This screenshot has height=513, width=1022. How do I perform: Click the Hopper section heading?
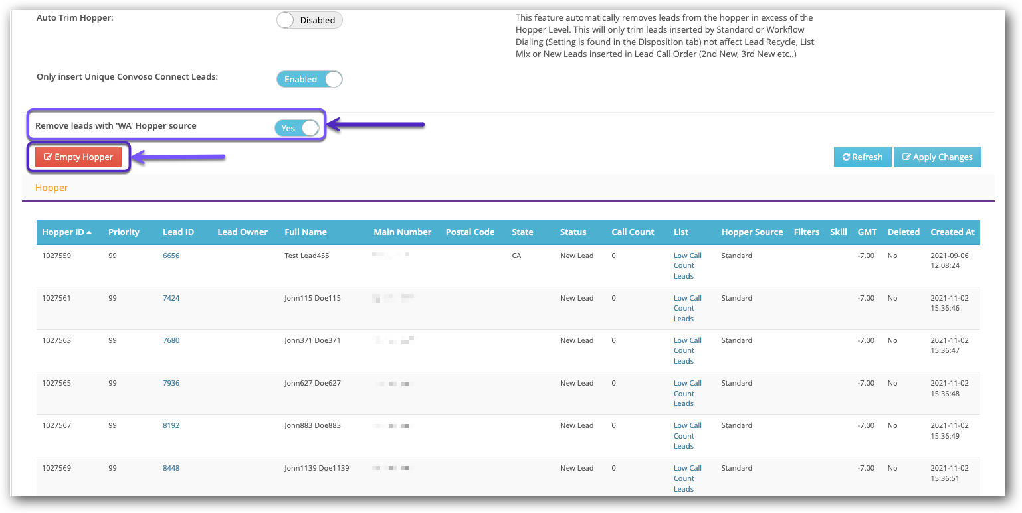[x=52, y=188]
